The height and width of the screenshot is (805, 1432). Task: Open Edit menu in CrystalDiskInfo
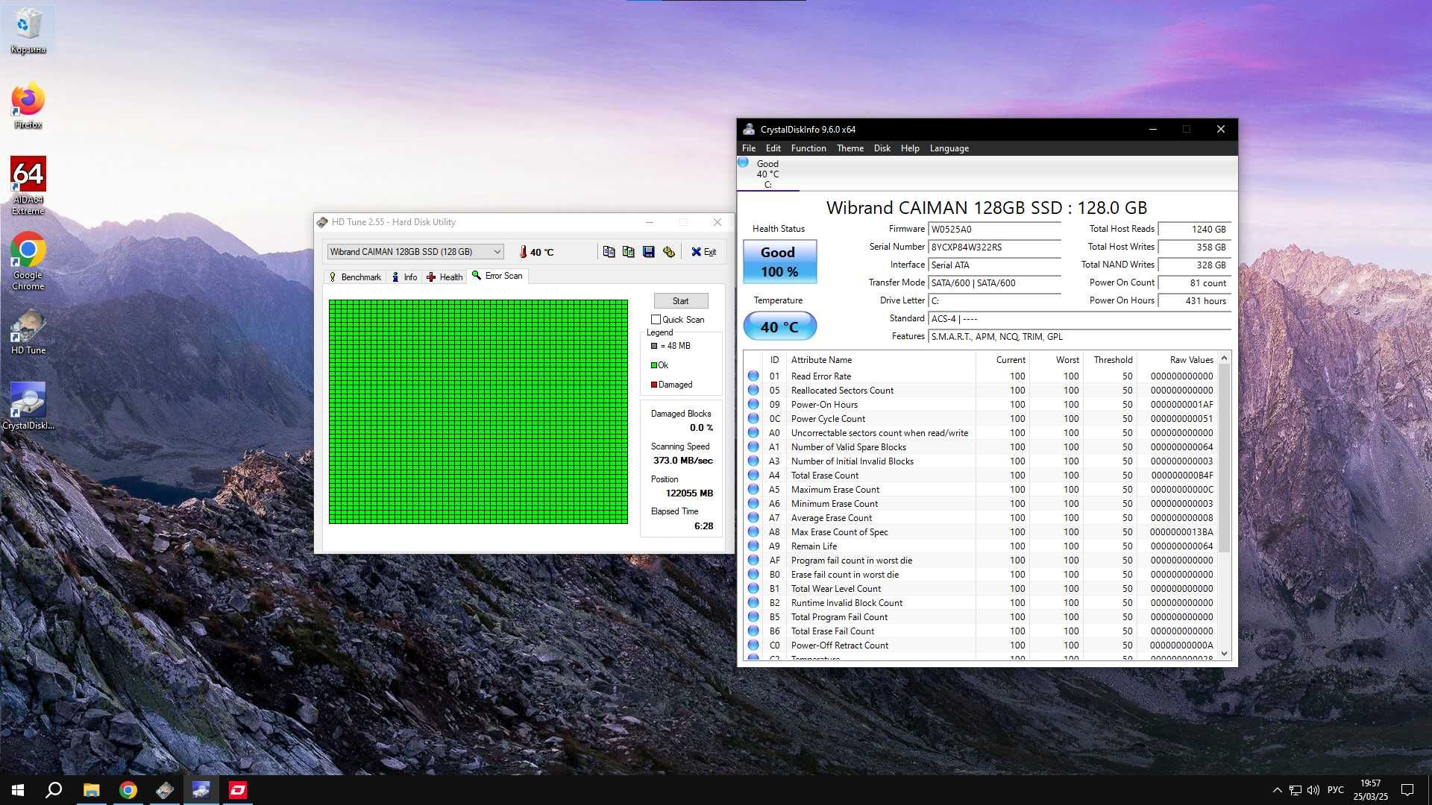click(x=773, y=148)
